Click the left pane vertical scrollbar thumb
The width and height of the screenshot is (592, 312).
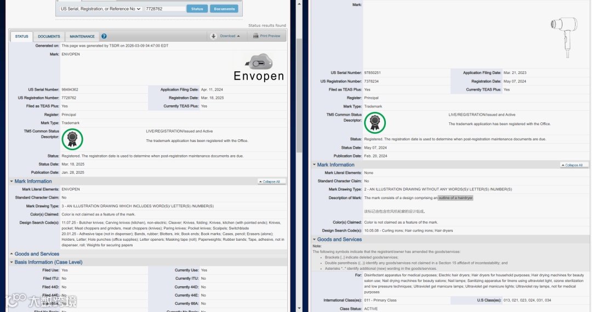click(x=299, y=95)
